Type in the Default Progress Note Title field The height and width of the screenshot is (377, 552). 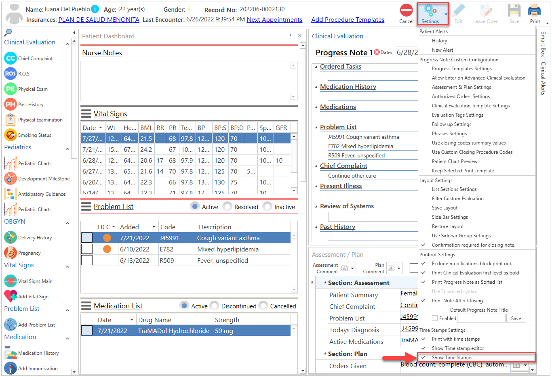pyautogui.click(x=481, y=318)
